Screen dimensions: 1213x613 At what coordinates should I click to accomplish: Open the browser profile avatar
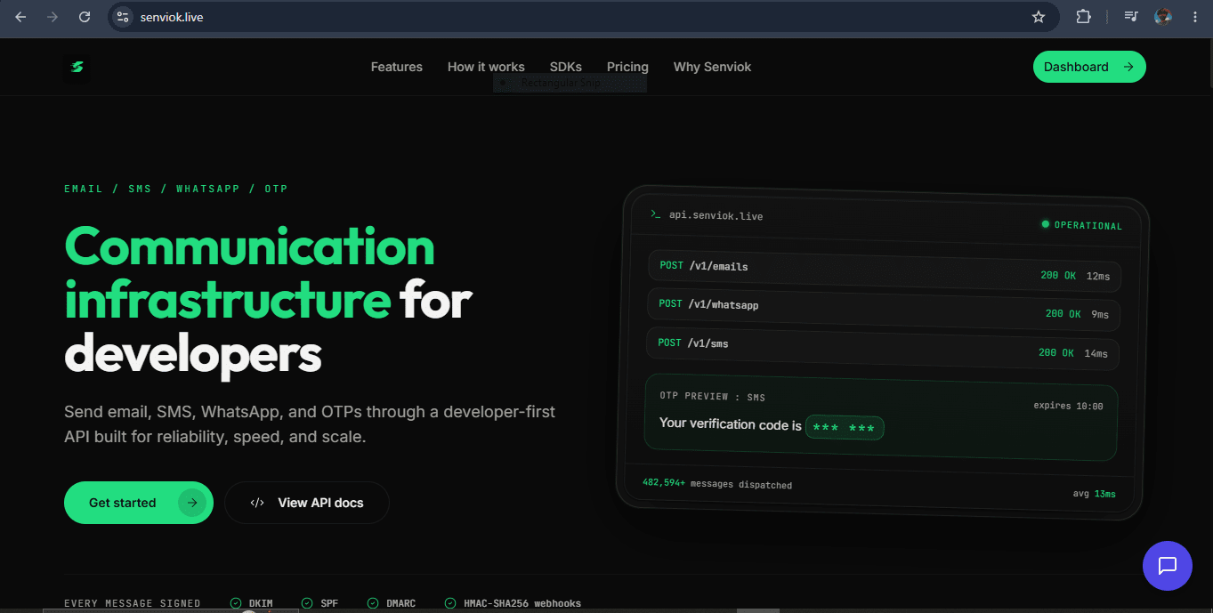pyautogui.click(x=1162, y=17)
